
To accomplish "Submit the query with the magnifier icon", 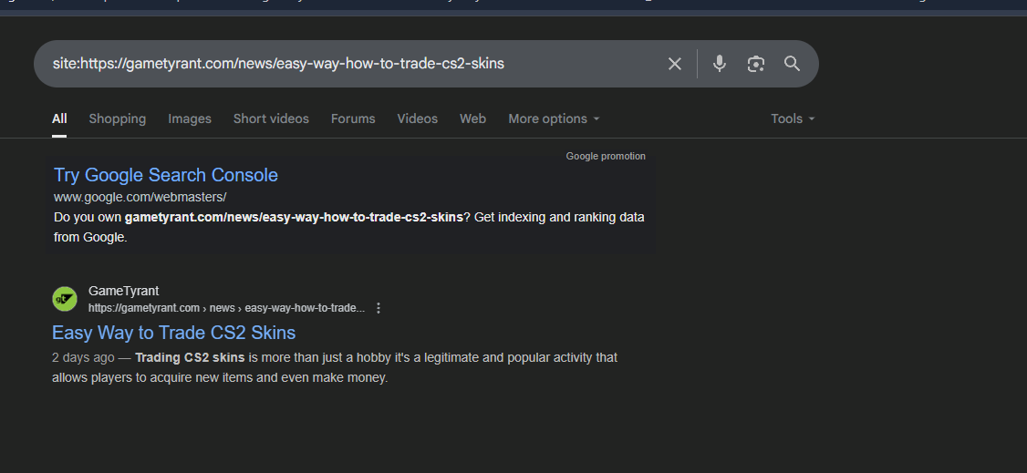I will 793,64.
